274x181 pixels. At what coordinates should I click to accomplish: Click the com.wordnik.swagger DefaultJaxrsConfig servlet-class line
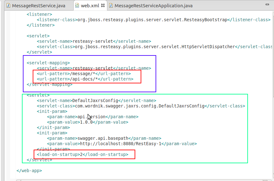click(141, 106)
